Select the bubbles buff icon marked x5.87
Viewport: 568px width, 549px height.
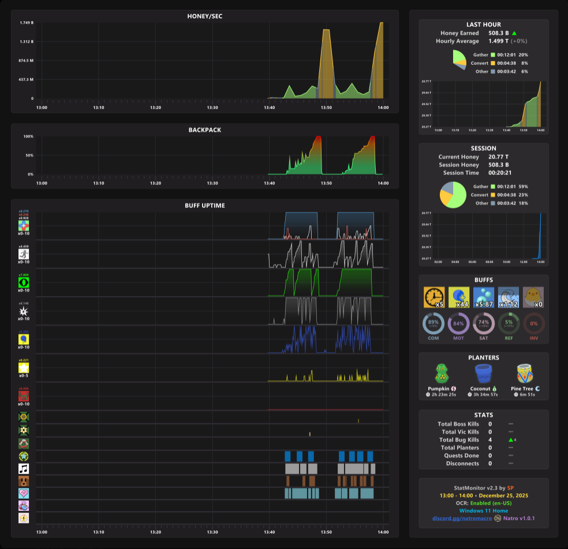pos(484,297)
